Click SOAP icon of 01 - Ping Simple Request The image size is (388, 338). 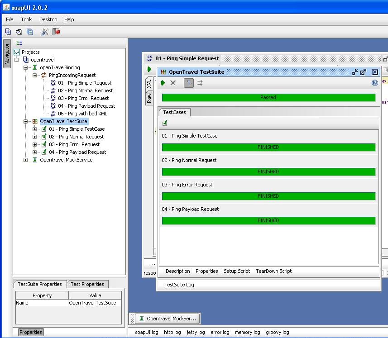tap(53, 83)
